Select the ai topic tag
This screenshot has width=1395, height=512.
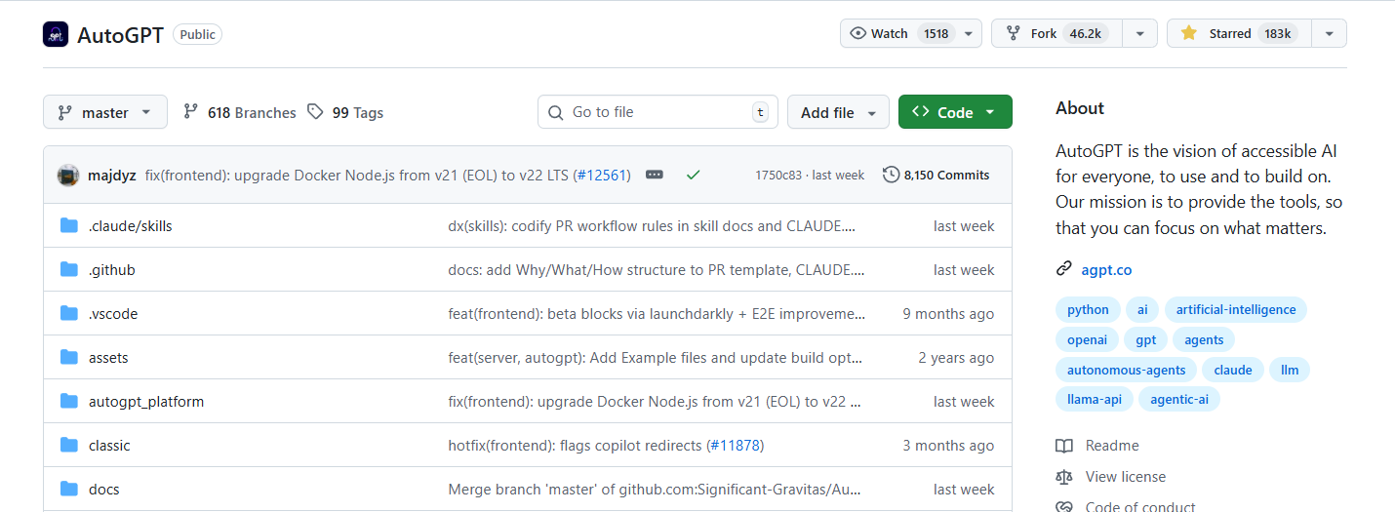(1141, 310)
